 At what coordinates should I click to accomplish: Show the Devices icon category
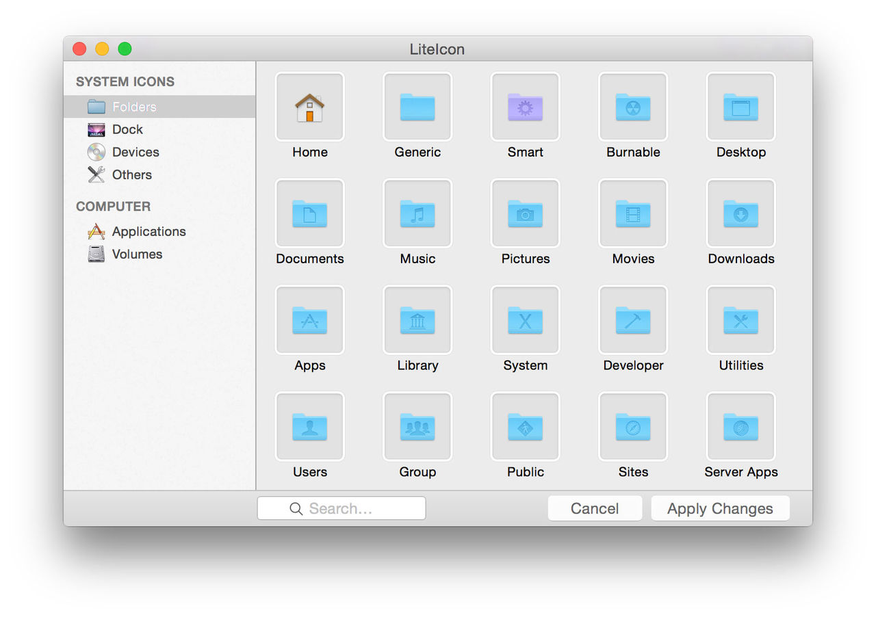(x=159, y=152)
